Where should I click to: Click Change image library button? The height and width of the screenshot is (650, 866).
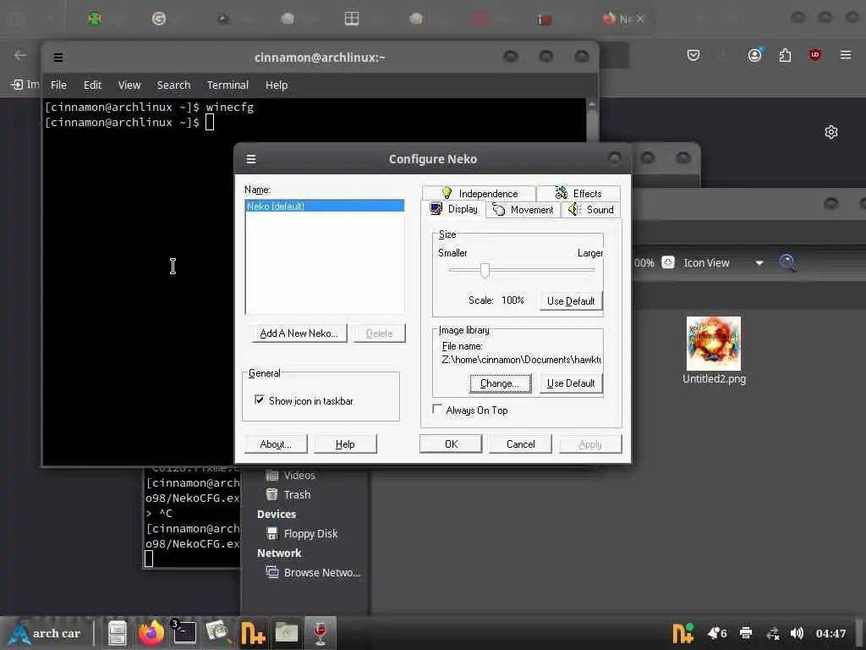click(501, 383)
